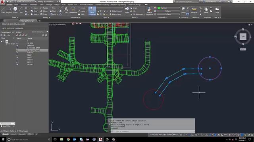Click the Windows taskbar search box
Viewport: 254px width, 142px height.
point(29,139)
